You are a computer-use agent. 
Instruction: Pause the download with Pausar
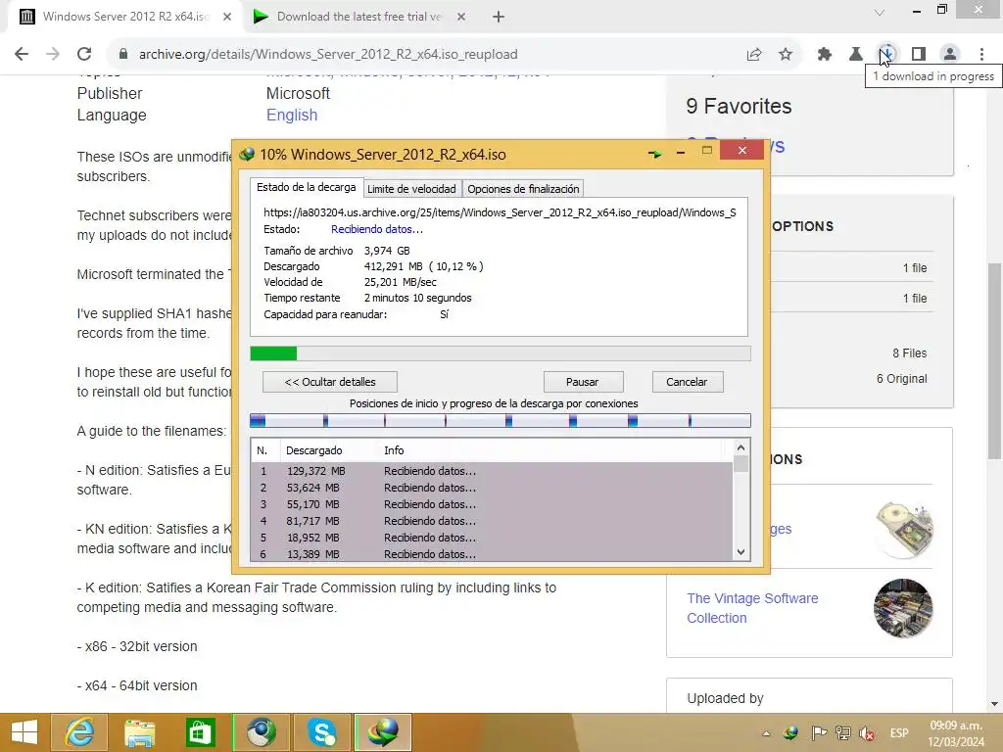tap(583, 382)
